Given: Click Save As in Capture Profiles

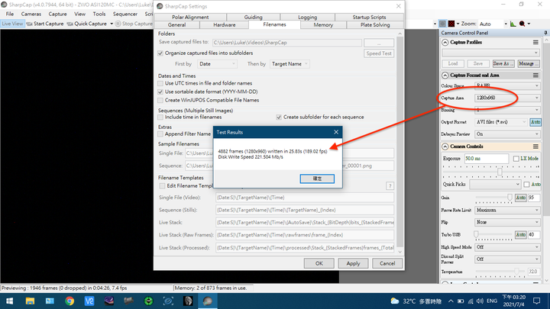Looking at the screenshot, I should [x=503, y=63].
